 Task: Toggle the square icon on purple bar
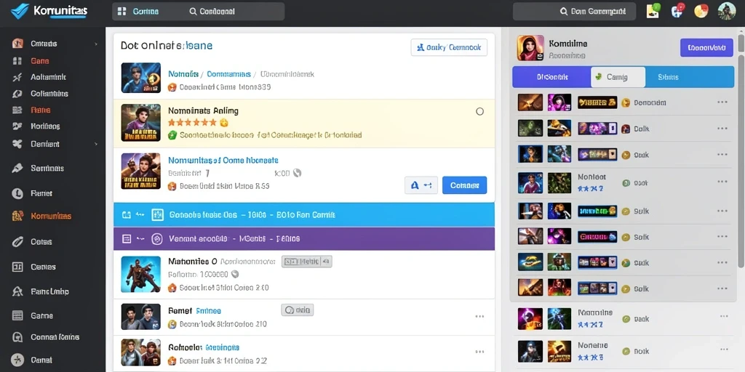click(127, 238)
